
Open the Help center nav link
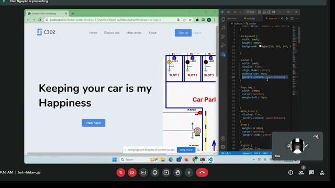134,32
